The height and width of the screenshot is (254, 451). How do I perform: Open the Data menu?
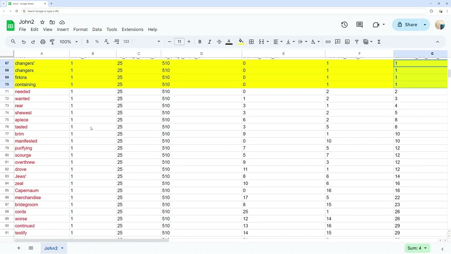97,29
